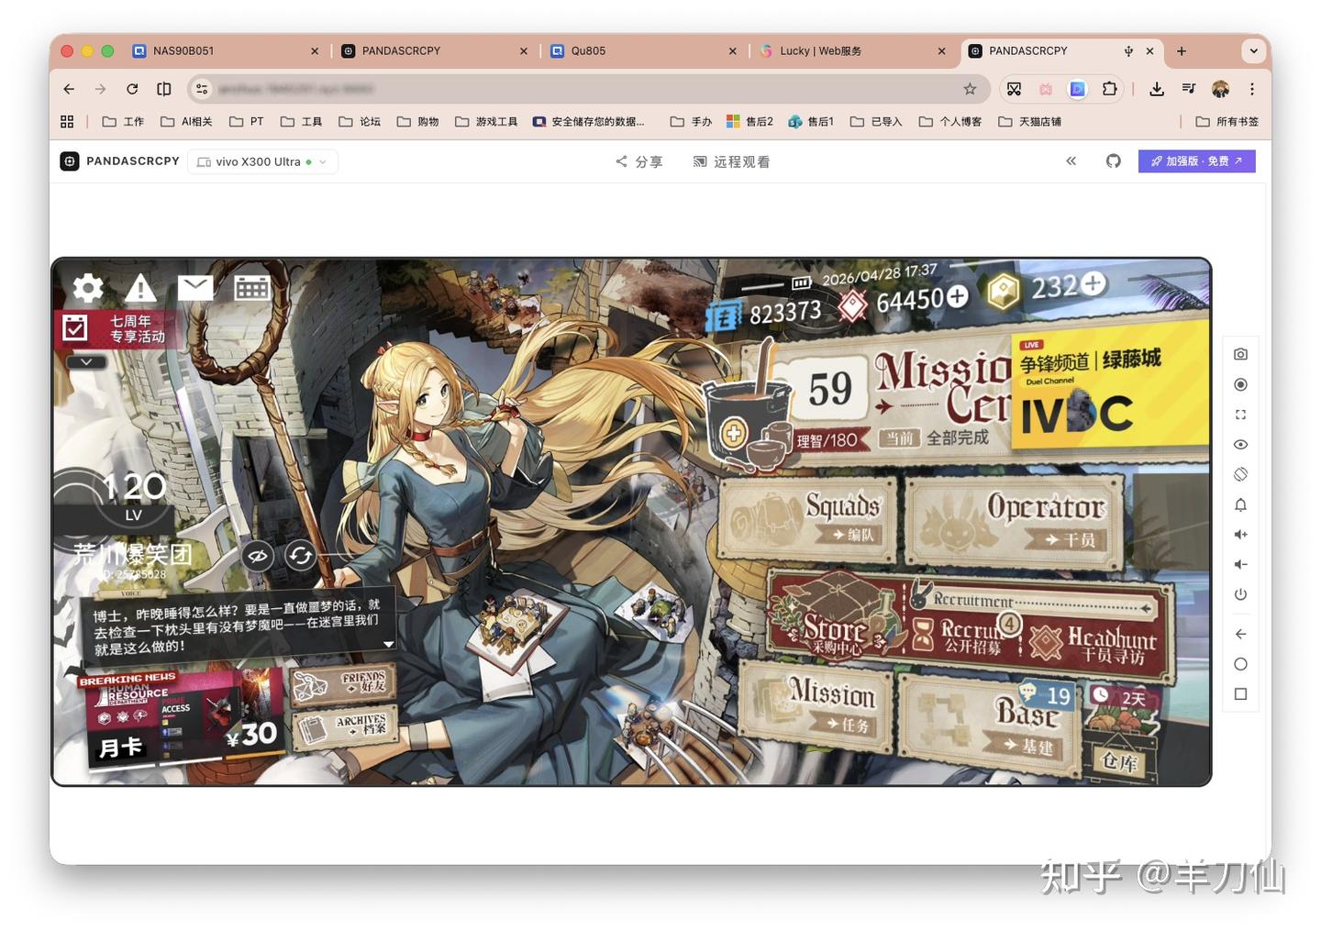Open the scissors screenshot extension icon
1321x930 pixels.
1014,89
